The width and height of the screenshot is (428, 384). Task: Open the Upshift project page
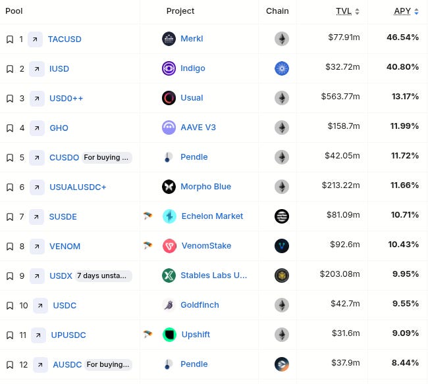(196, 335)
